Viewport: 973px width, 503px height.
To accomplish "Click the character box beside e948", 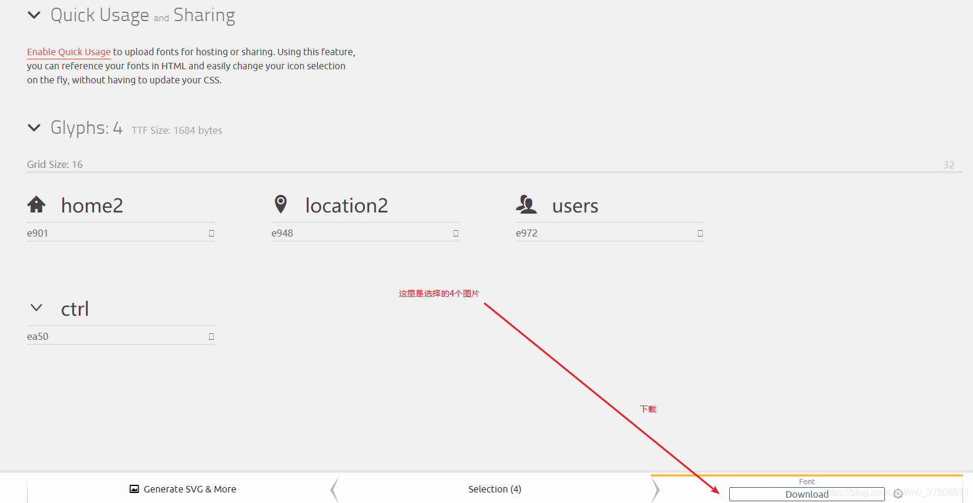I will point(456,233).
